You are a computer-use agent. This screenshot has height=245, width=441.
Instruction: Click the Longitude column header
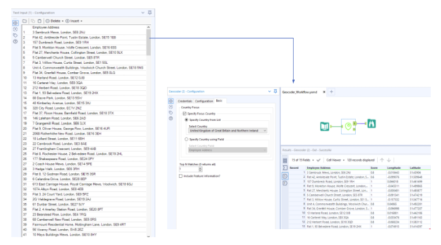tap(394, 168)
